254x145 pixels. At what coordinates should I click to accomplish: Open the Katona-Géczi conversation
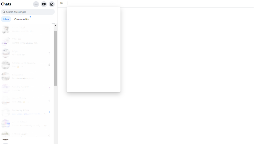click(26, 65)
